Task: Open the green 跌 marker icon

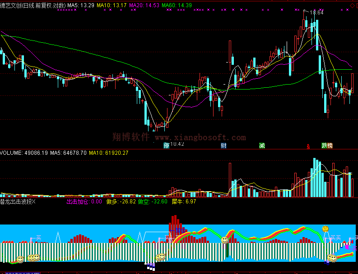Action: pos(324,145)
